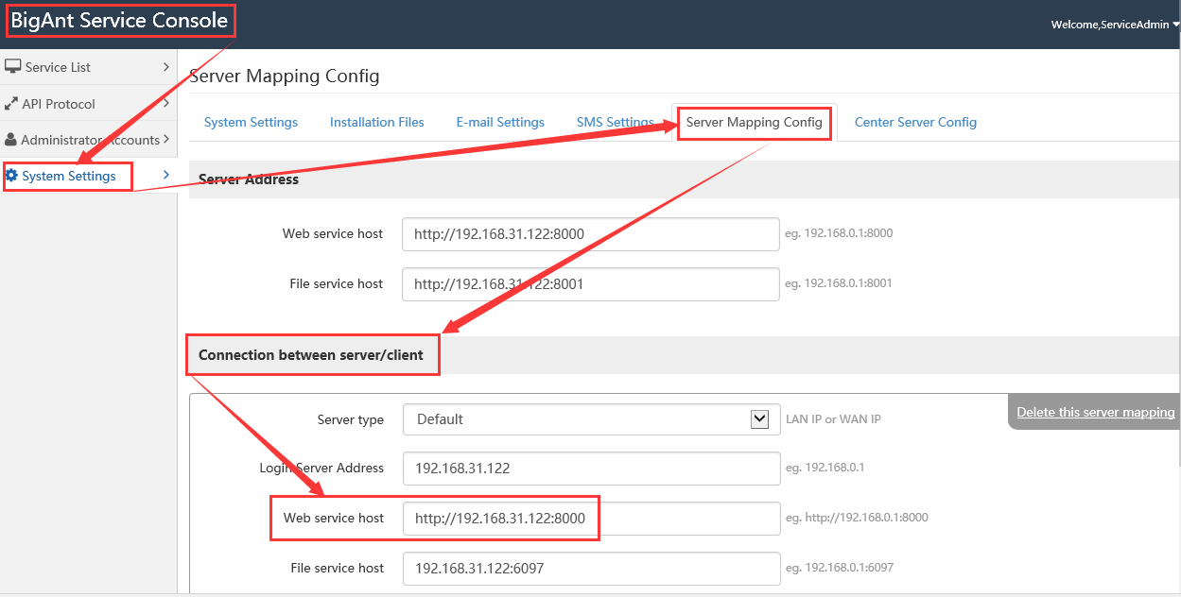This screenshot has height=597, width=1181.
Task: Click the eg. 192.168.0.1:8001 hint text
Action: click(839, 283)
